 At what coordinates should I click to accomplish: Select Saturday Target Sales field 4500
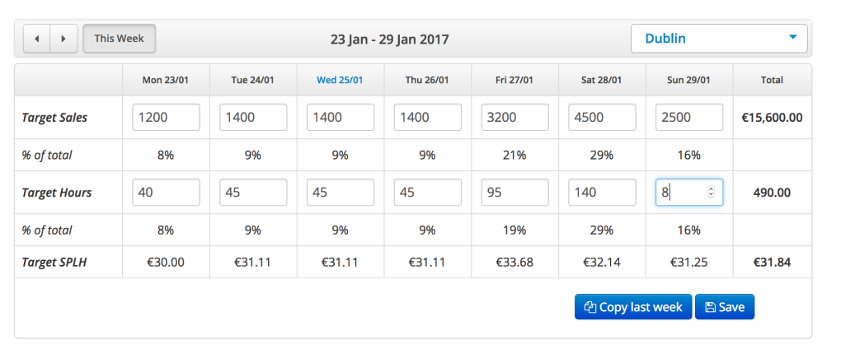point(603,117)
